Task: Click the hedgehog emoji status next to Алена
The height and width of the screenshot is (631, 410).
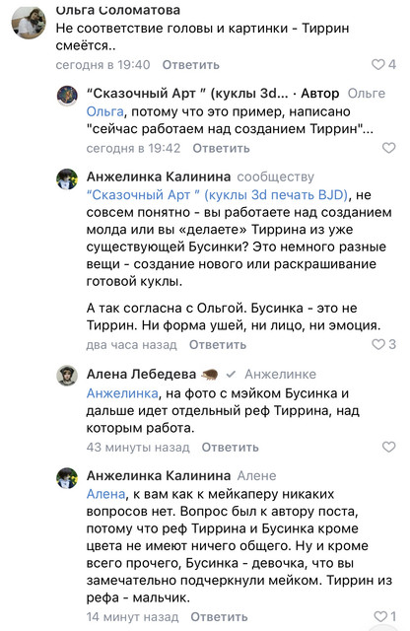Action: [x=209, y=375]
